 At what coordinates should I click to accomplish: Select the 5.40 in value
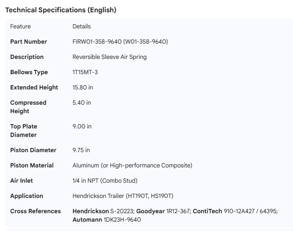[x=81, y=103]
